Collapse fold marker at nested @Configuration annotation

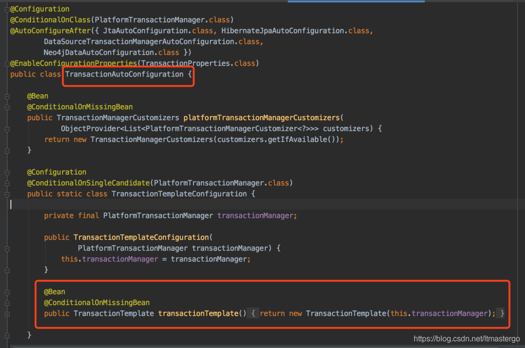click(x=7, y=173)
